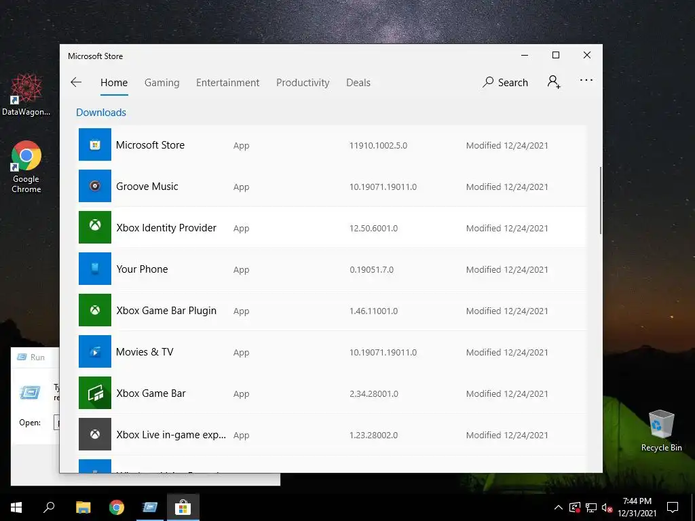Open the Productivity tab
This screenshot has width=695, height=521.
303,83
